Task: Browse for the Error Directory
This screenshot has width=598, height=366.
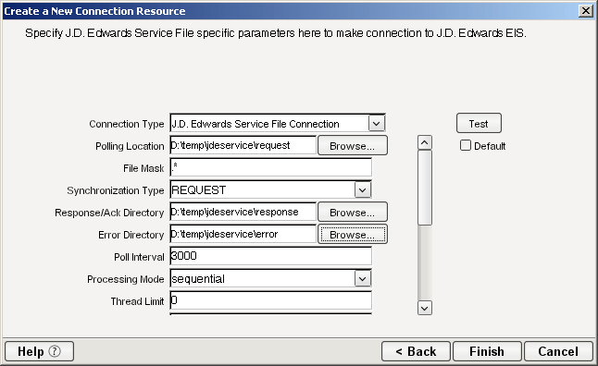Action: (x=353, y=234)
